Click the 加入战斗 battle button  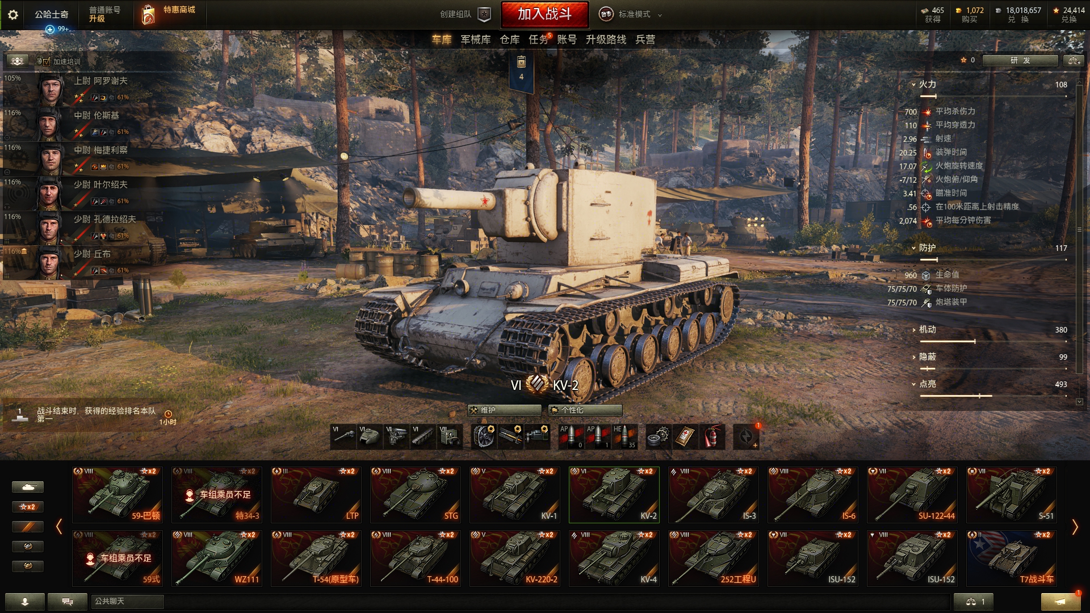coord(544,14)
